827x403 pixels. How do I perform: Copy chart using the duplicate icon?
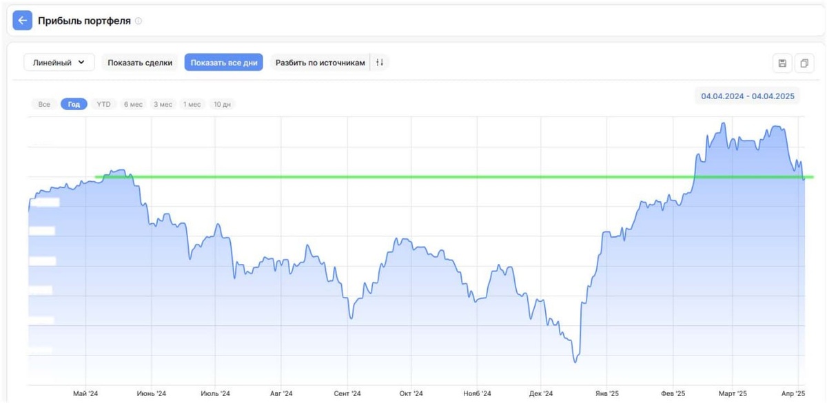[x=804, y=63]
